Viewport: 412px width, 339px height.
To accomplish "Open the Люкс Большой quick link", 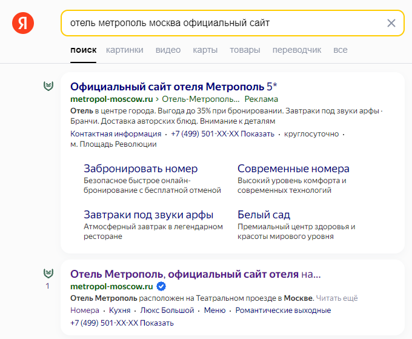I will [x=167, y=310].
